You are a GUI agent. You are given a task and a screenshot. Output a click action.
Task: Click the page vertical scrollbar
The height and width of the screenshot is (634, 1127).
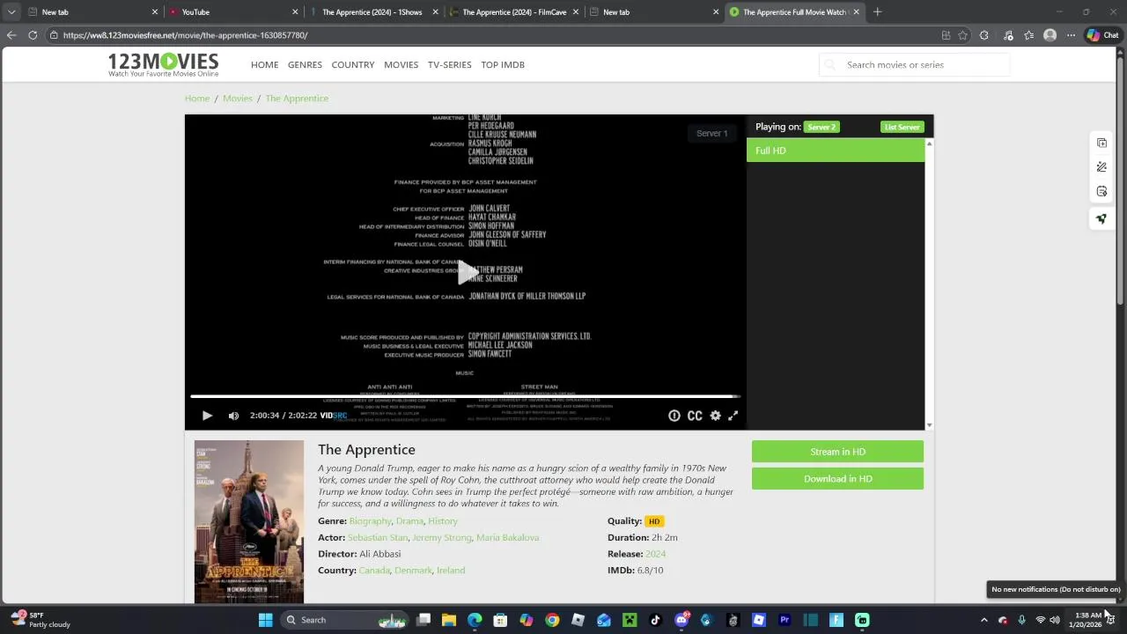coord(1121,181)
